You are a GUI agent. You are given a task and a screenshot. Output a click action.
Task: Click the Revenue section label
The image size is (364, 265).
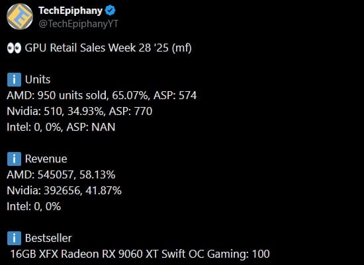coord(46,159)
